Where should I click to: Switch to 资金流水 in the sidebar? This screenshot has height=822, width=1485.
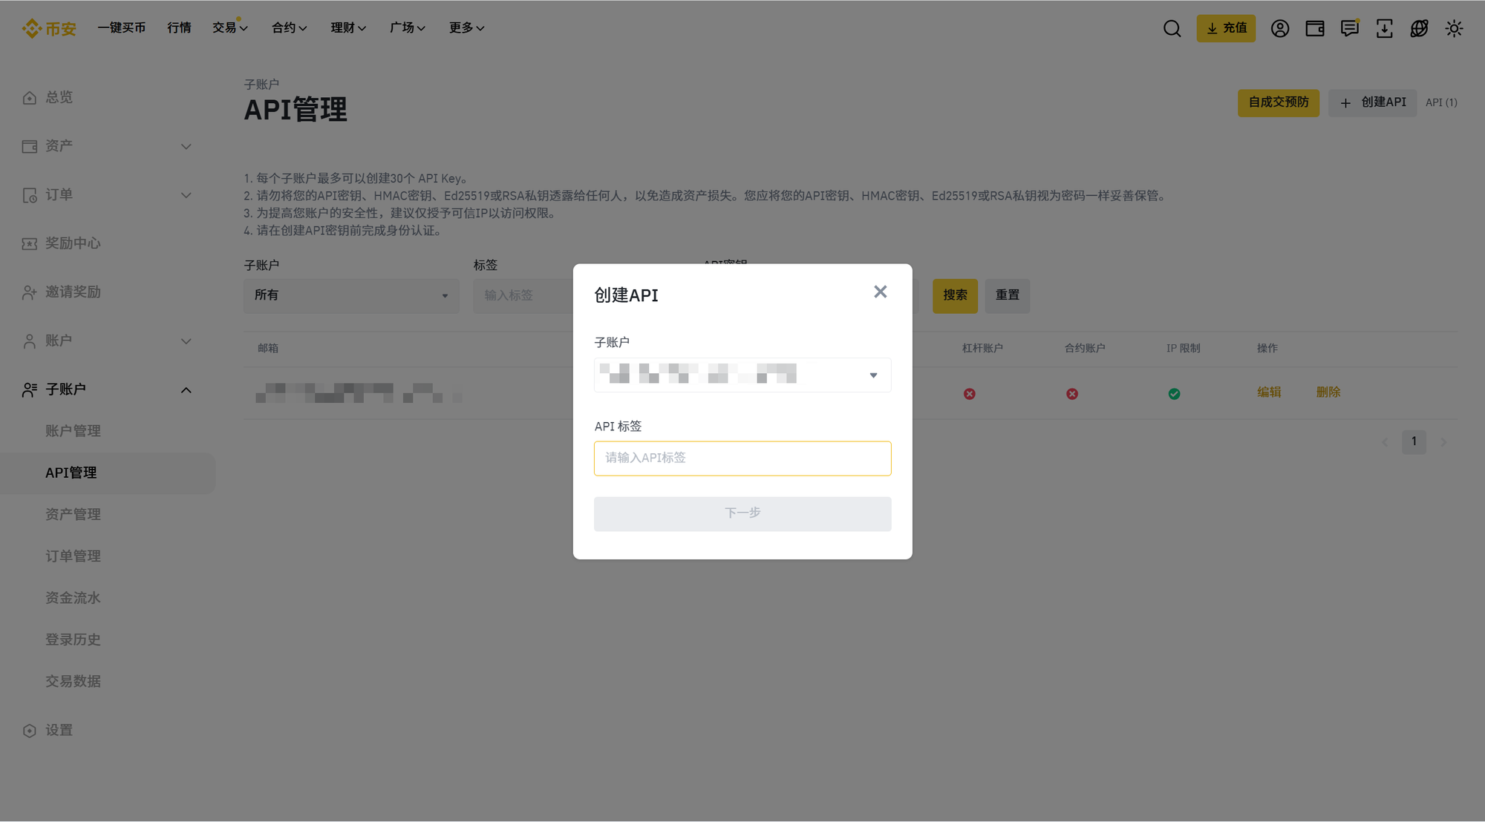point(72,597)
